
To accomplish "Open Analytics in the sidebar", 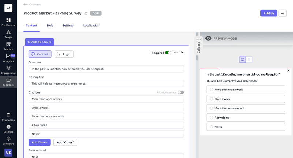I will tap(8, 58).
